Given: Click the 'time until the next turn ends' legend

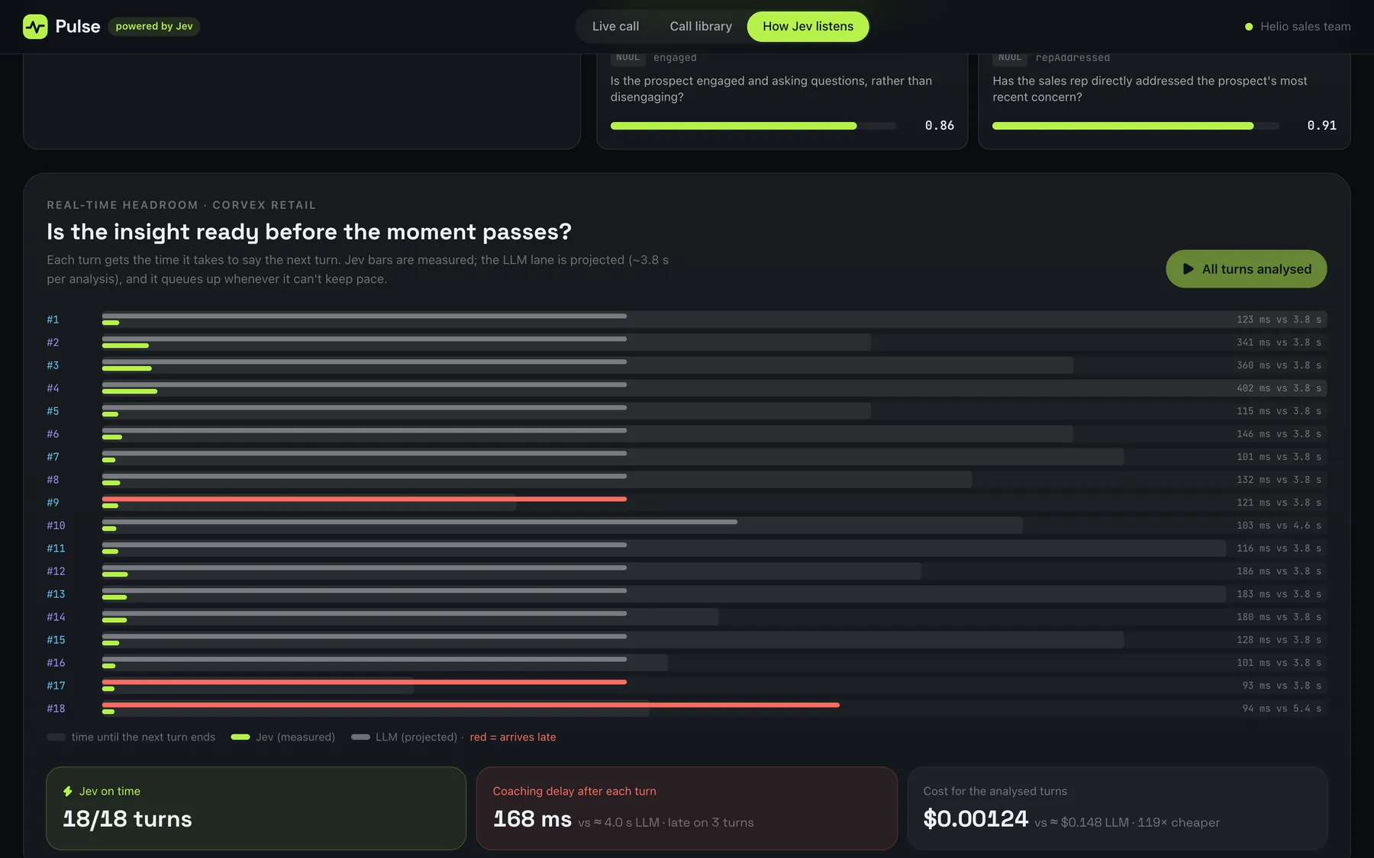Looking at the screenshot, I should [131, 737].
